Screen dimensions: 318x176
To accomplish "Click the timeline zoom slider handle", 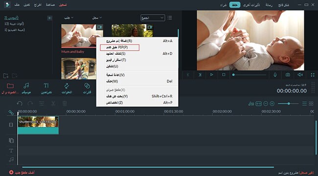I will pos(289,104).
